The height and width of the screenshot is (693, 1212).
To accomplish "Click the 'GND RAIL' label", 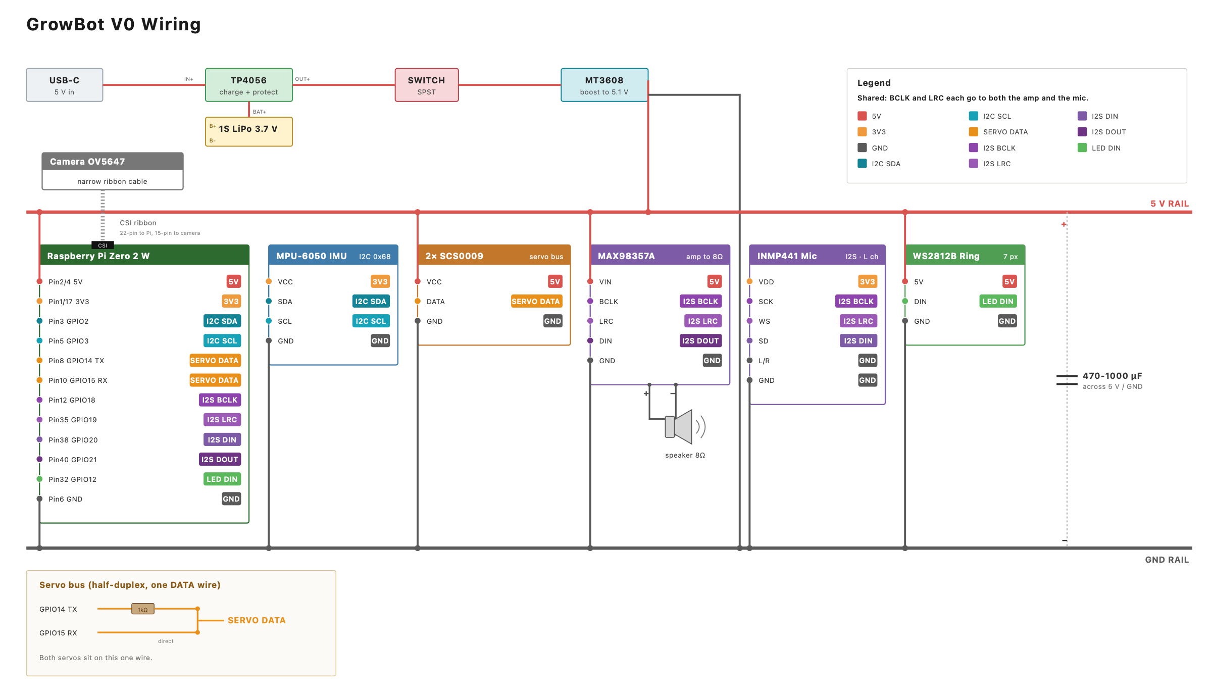I will tap(1167, 560).
